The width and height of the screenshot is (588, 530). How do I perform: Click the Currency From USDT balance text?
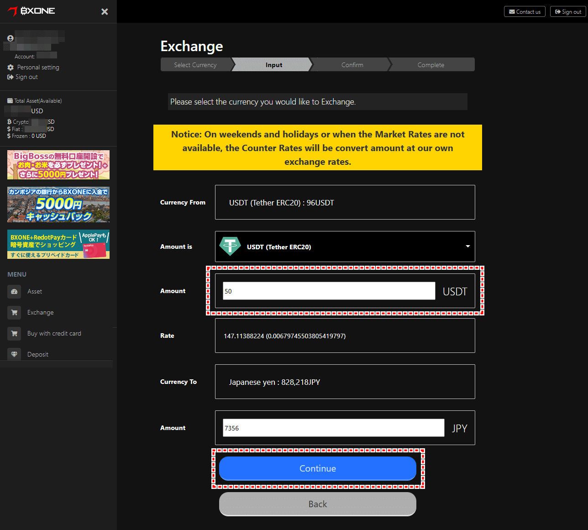pyautogui.click(x=282, y=203)
